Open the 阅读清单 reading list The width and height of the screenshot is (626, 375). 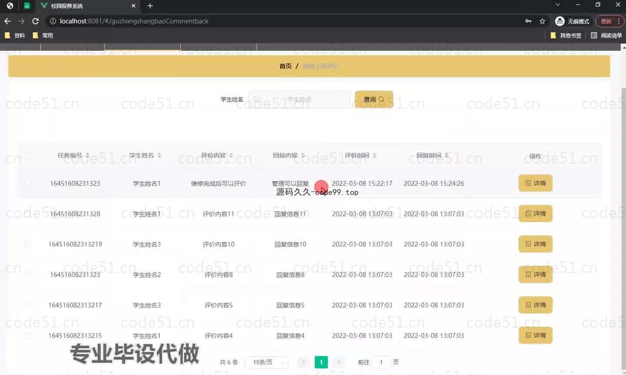[606, 36]
